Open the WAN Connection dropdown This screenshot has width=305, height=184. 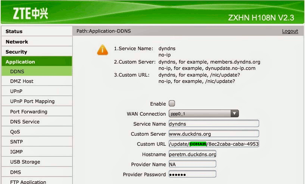[x=203, y=114]
